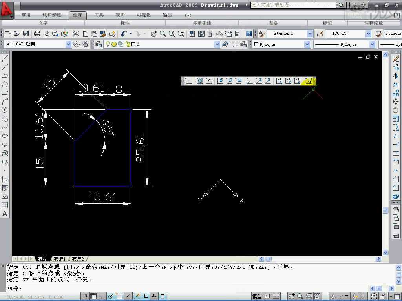The image size is (402, 301).
Task: Click the Match Properties brush icon
Action: [x=103, y=34]
